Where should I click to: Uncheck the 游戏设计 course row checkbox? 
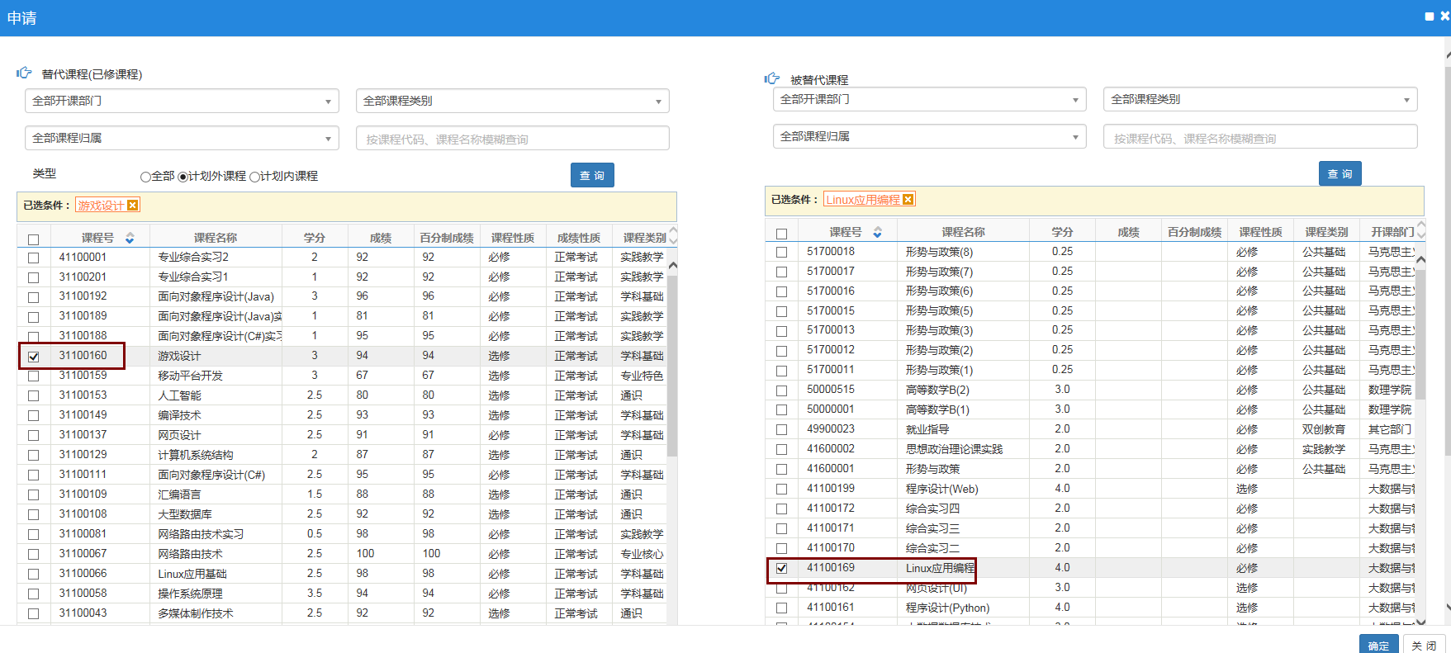pyautogui.click(x=34, y=357)
